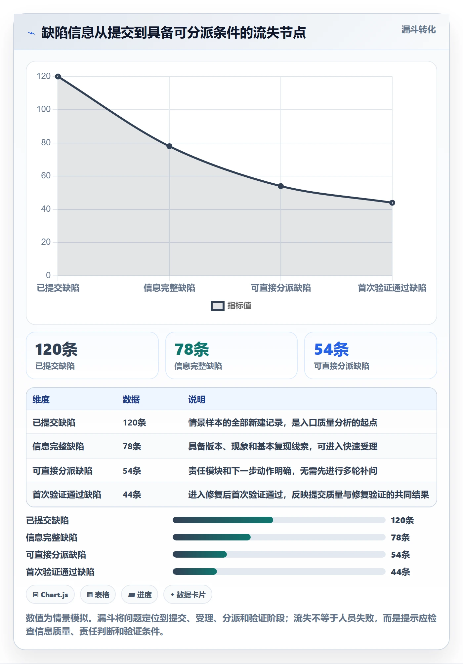The height and width of the screenshot is (664, 463).
Task: Click the 首次验证通过缺陷 cell in the table
Action: click(x=67, y=495)
